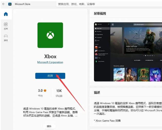Screen dimensions: 162x130
Task: Click the '* Xbox Game Pass 另售' note
Action: tap(107, 121)
